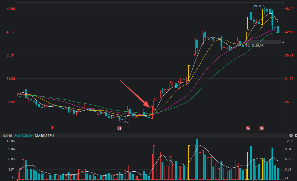Click the 榜 leaderboard marker icon
The width and height of the screenshot is (297, 181).
tap(248, 128)
